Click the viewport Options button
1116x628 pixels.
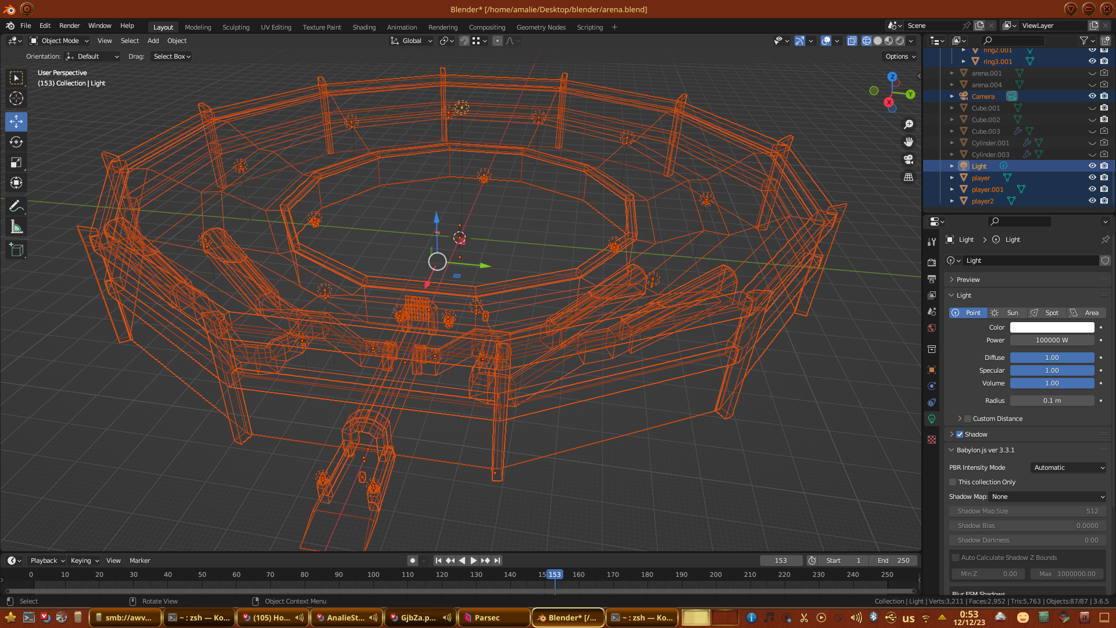point(900,56)
